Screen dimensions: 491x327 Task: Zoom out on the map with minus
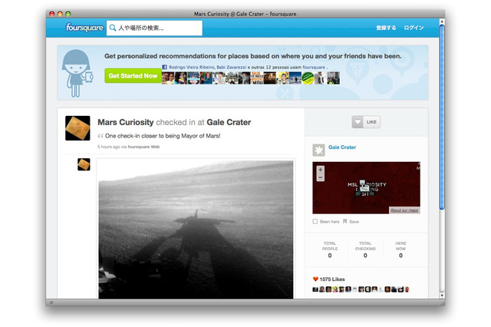click(x=321, y=177)
